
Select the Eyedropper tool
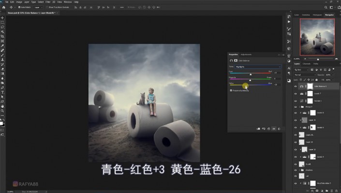pyautogui.click(x=2, y=45)
